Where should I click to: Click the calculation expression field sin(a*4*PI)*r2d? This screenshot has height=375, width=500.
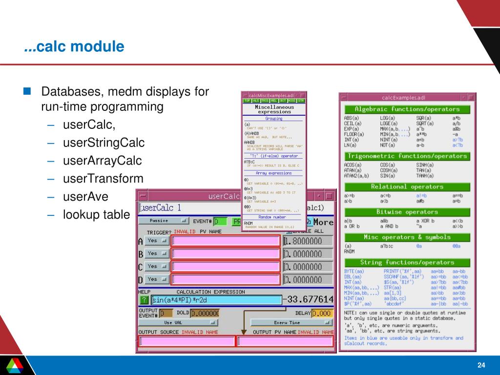coord(216,300)
